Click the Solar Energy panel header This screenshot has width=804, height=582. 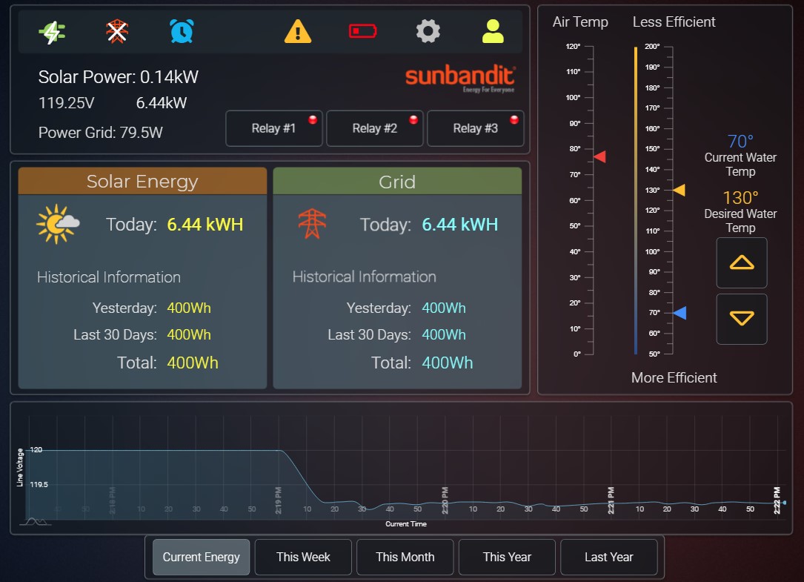[x=142, y=181]
